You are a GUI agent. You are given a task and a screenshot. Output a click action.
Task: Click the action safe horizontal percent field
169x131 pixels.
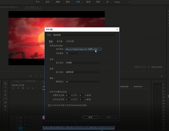click(x=67, y=100)
